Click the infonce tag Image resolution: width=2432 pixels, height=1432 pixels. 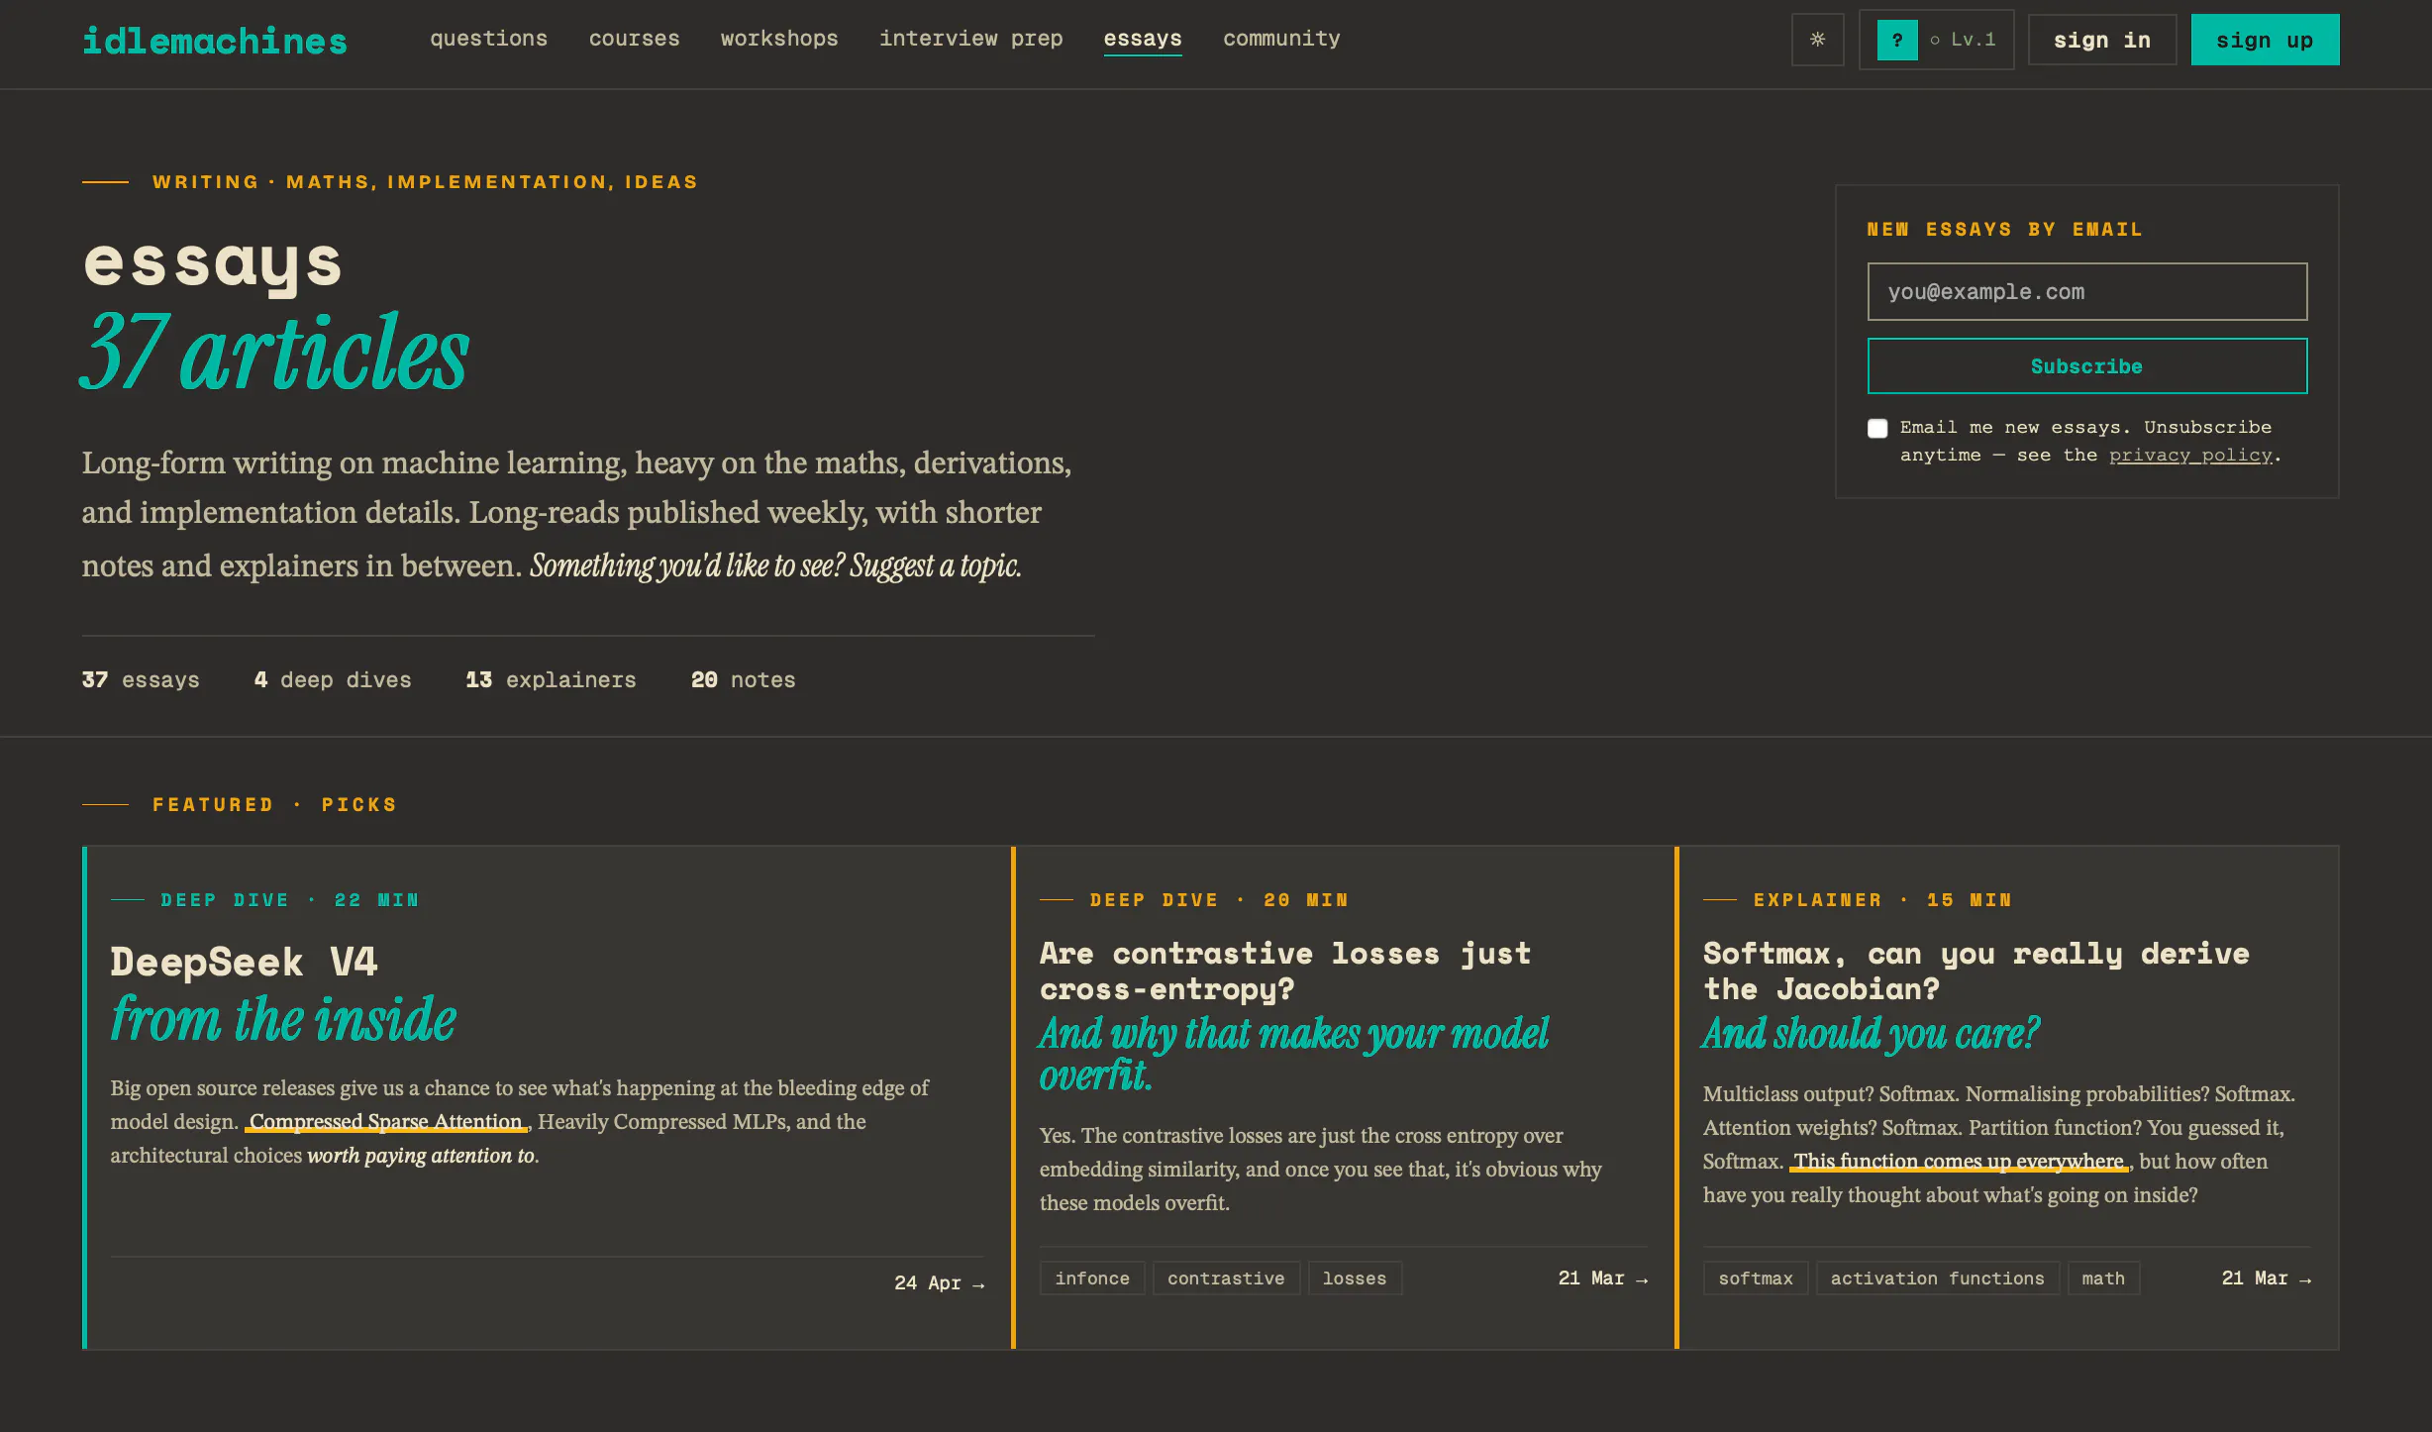click(1092, 1279)
